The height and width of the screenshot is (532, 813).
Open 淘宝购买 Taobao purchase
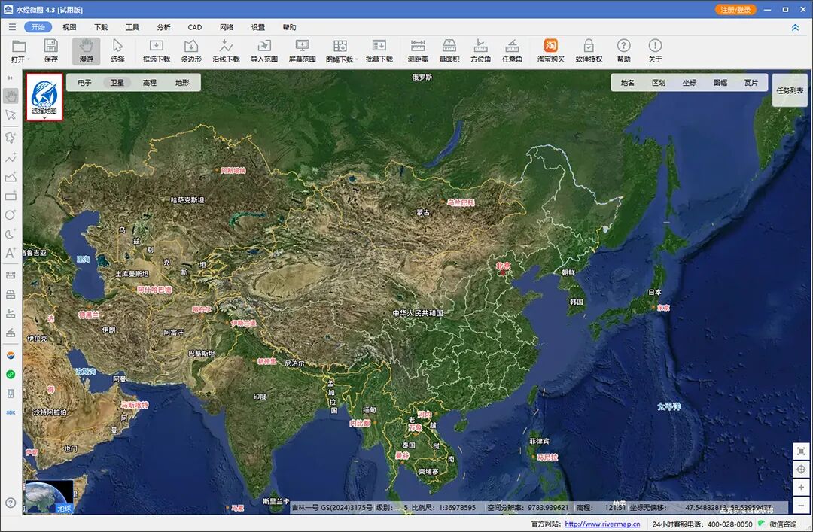click(x=550, y=51)
